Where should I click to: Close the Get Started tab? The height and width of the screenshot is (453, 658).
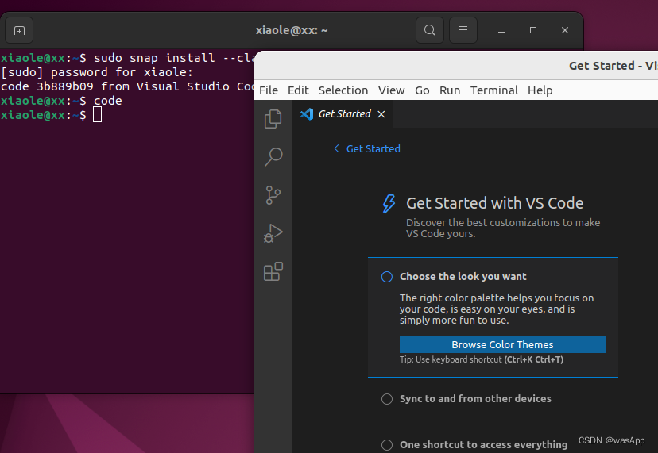pyautogui.click(x=381, y=114)
